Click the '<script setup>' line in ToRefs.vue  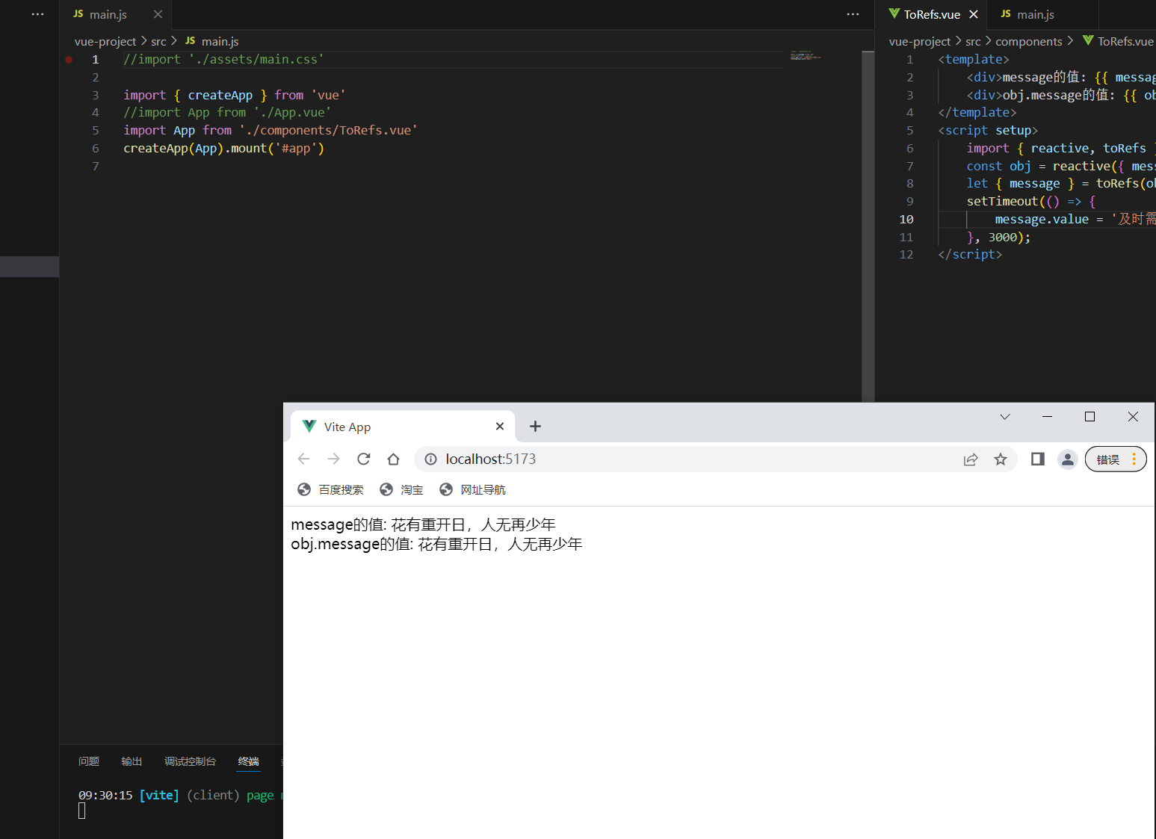988,130
